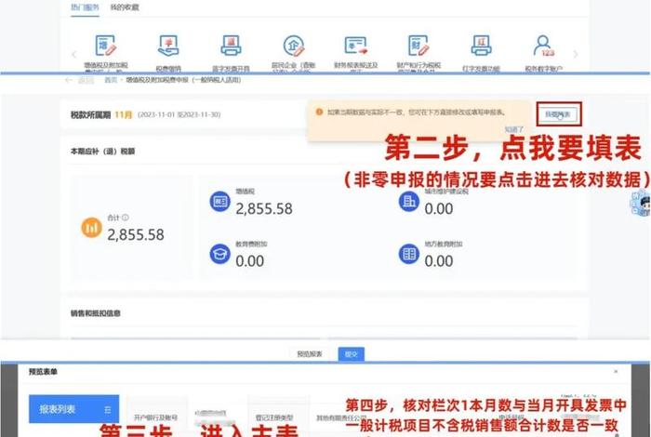Viewport: 651px width, 437px height.
Task: Click the 教育费附加 0.00 amount
Action: (249, 261)
